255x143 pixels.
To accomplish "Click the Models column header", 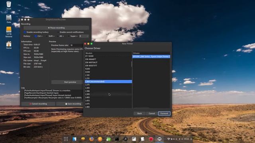I will point(108,53).
